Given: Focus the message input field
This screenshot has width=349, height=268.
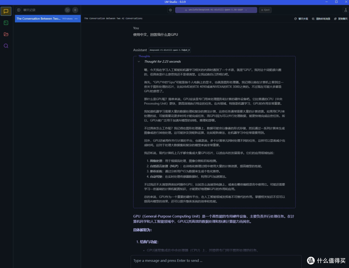Looking at the screenshot, I should click(x=216, y=261).
